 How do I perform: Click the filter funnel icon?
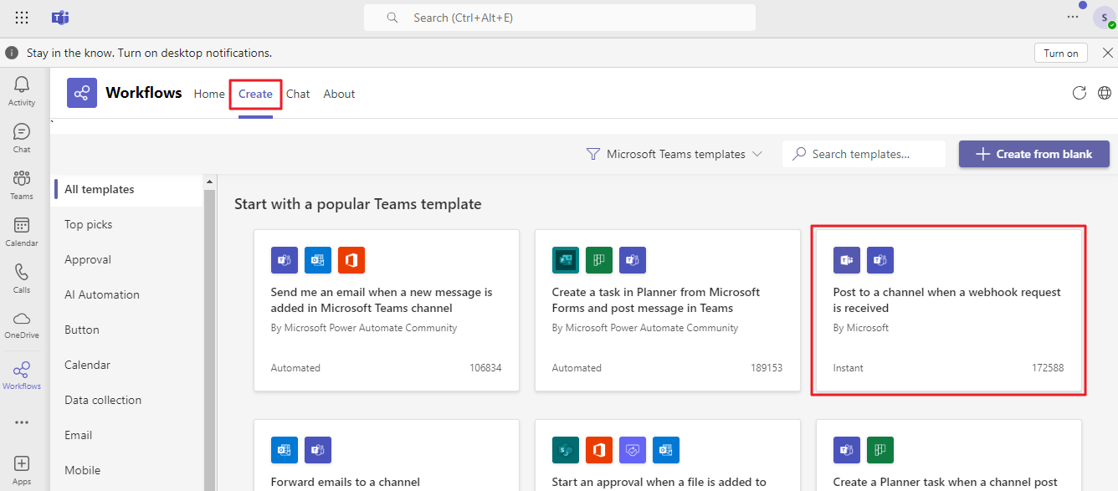pos(593,154)
